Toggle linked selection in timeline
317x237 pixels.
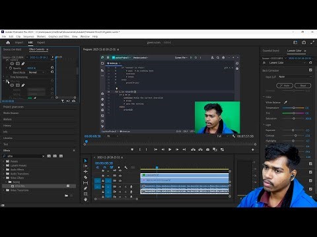point(112,167)
